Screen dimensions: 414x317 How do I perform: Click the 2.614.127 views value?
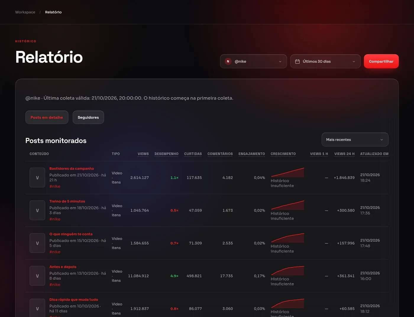coord(140,178)
